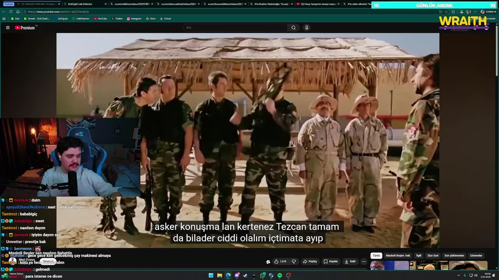The width and height of the screenshot is (499, 280).
Task: Open the AdSquad bookmark
Action: click(x=60, y=19)
